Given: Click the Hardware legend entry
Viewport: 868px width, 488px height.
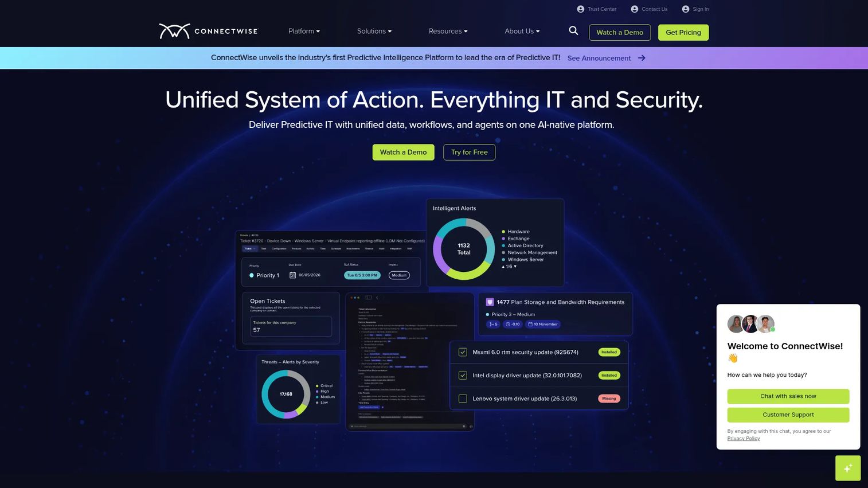Looking at the screenshot, I should click(515, 232).
